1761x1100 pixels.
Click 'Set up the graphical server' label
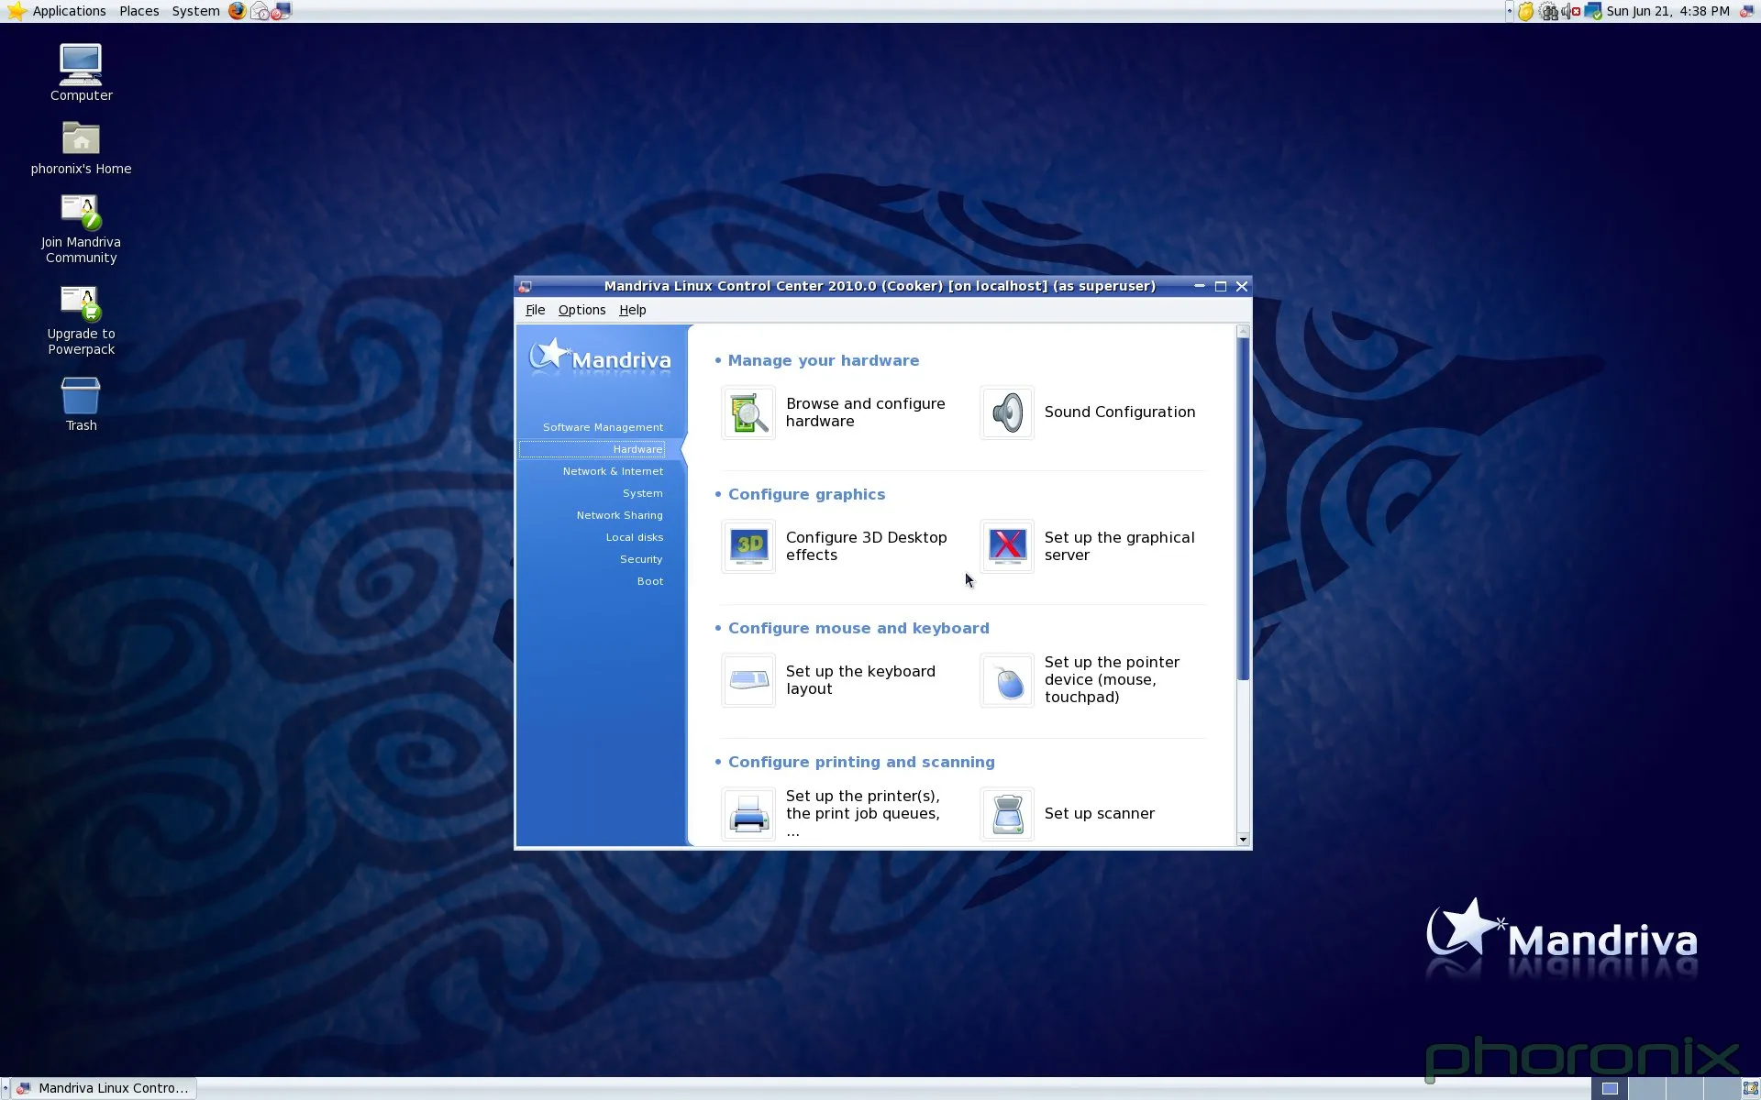pos(1119,546)
